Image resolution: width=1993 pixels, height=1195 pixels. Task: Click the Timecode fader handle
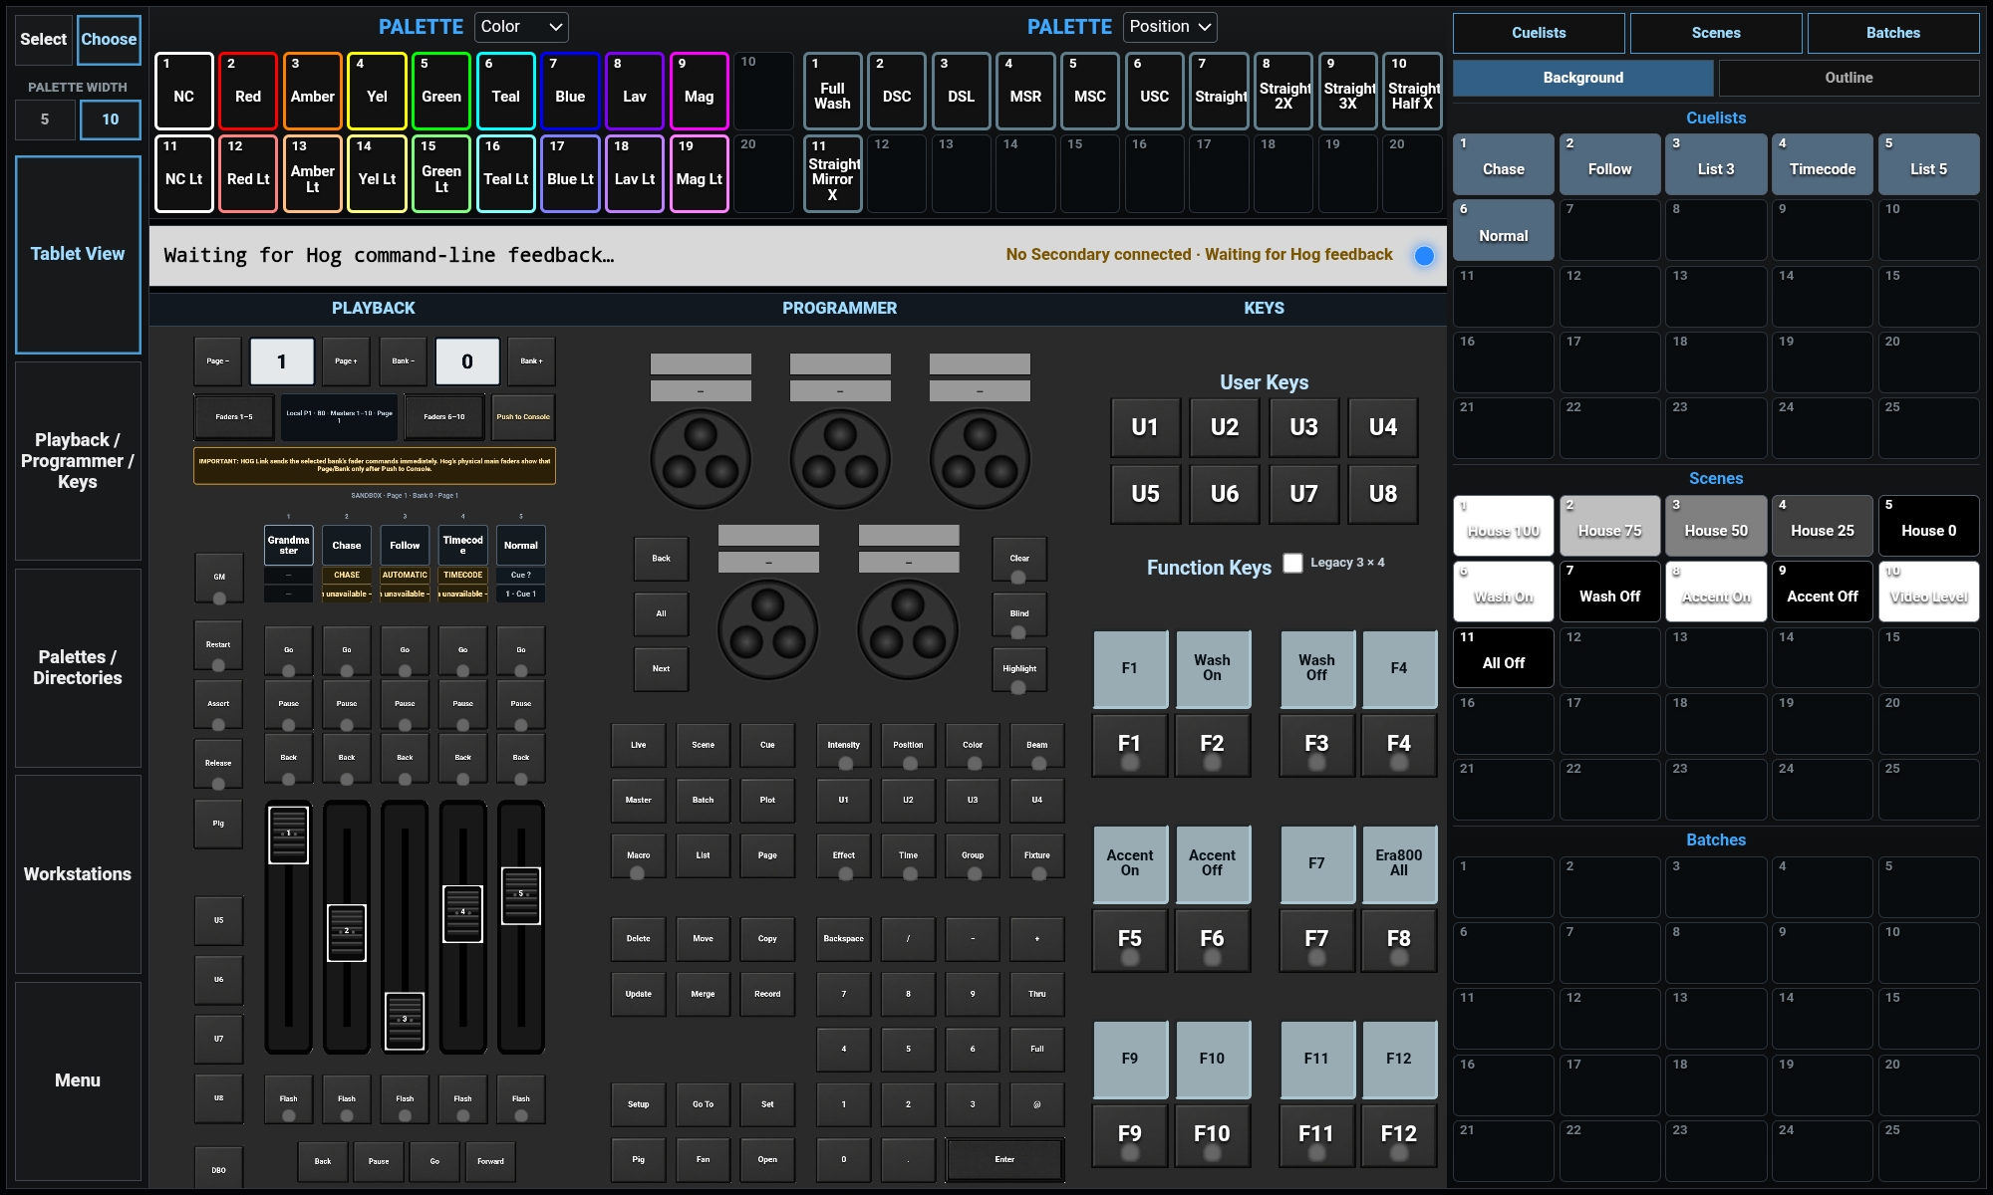pos(462,913)
